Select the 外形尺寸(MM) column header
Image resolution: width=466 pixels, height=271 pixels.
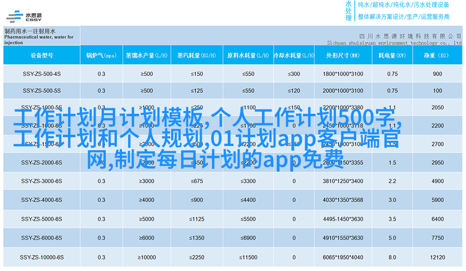(343, 56)
